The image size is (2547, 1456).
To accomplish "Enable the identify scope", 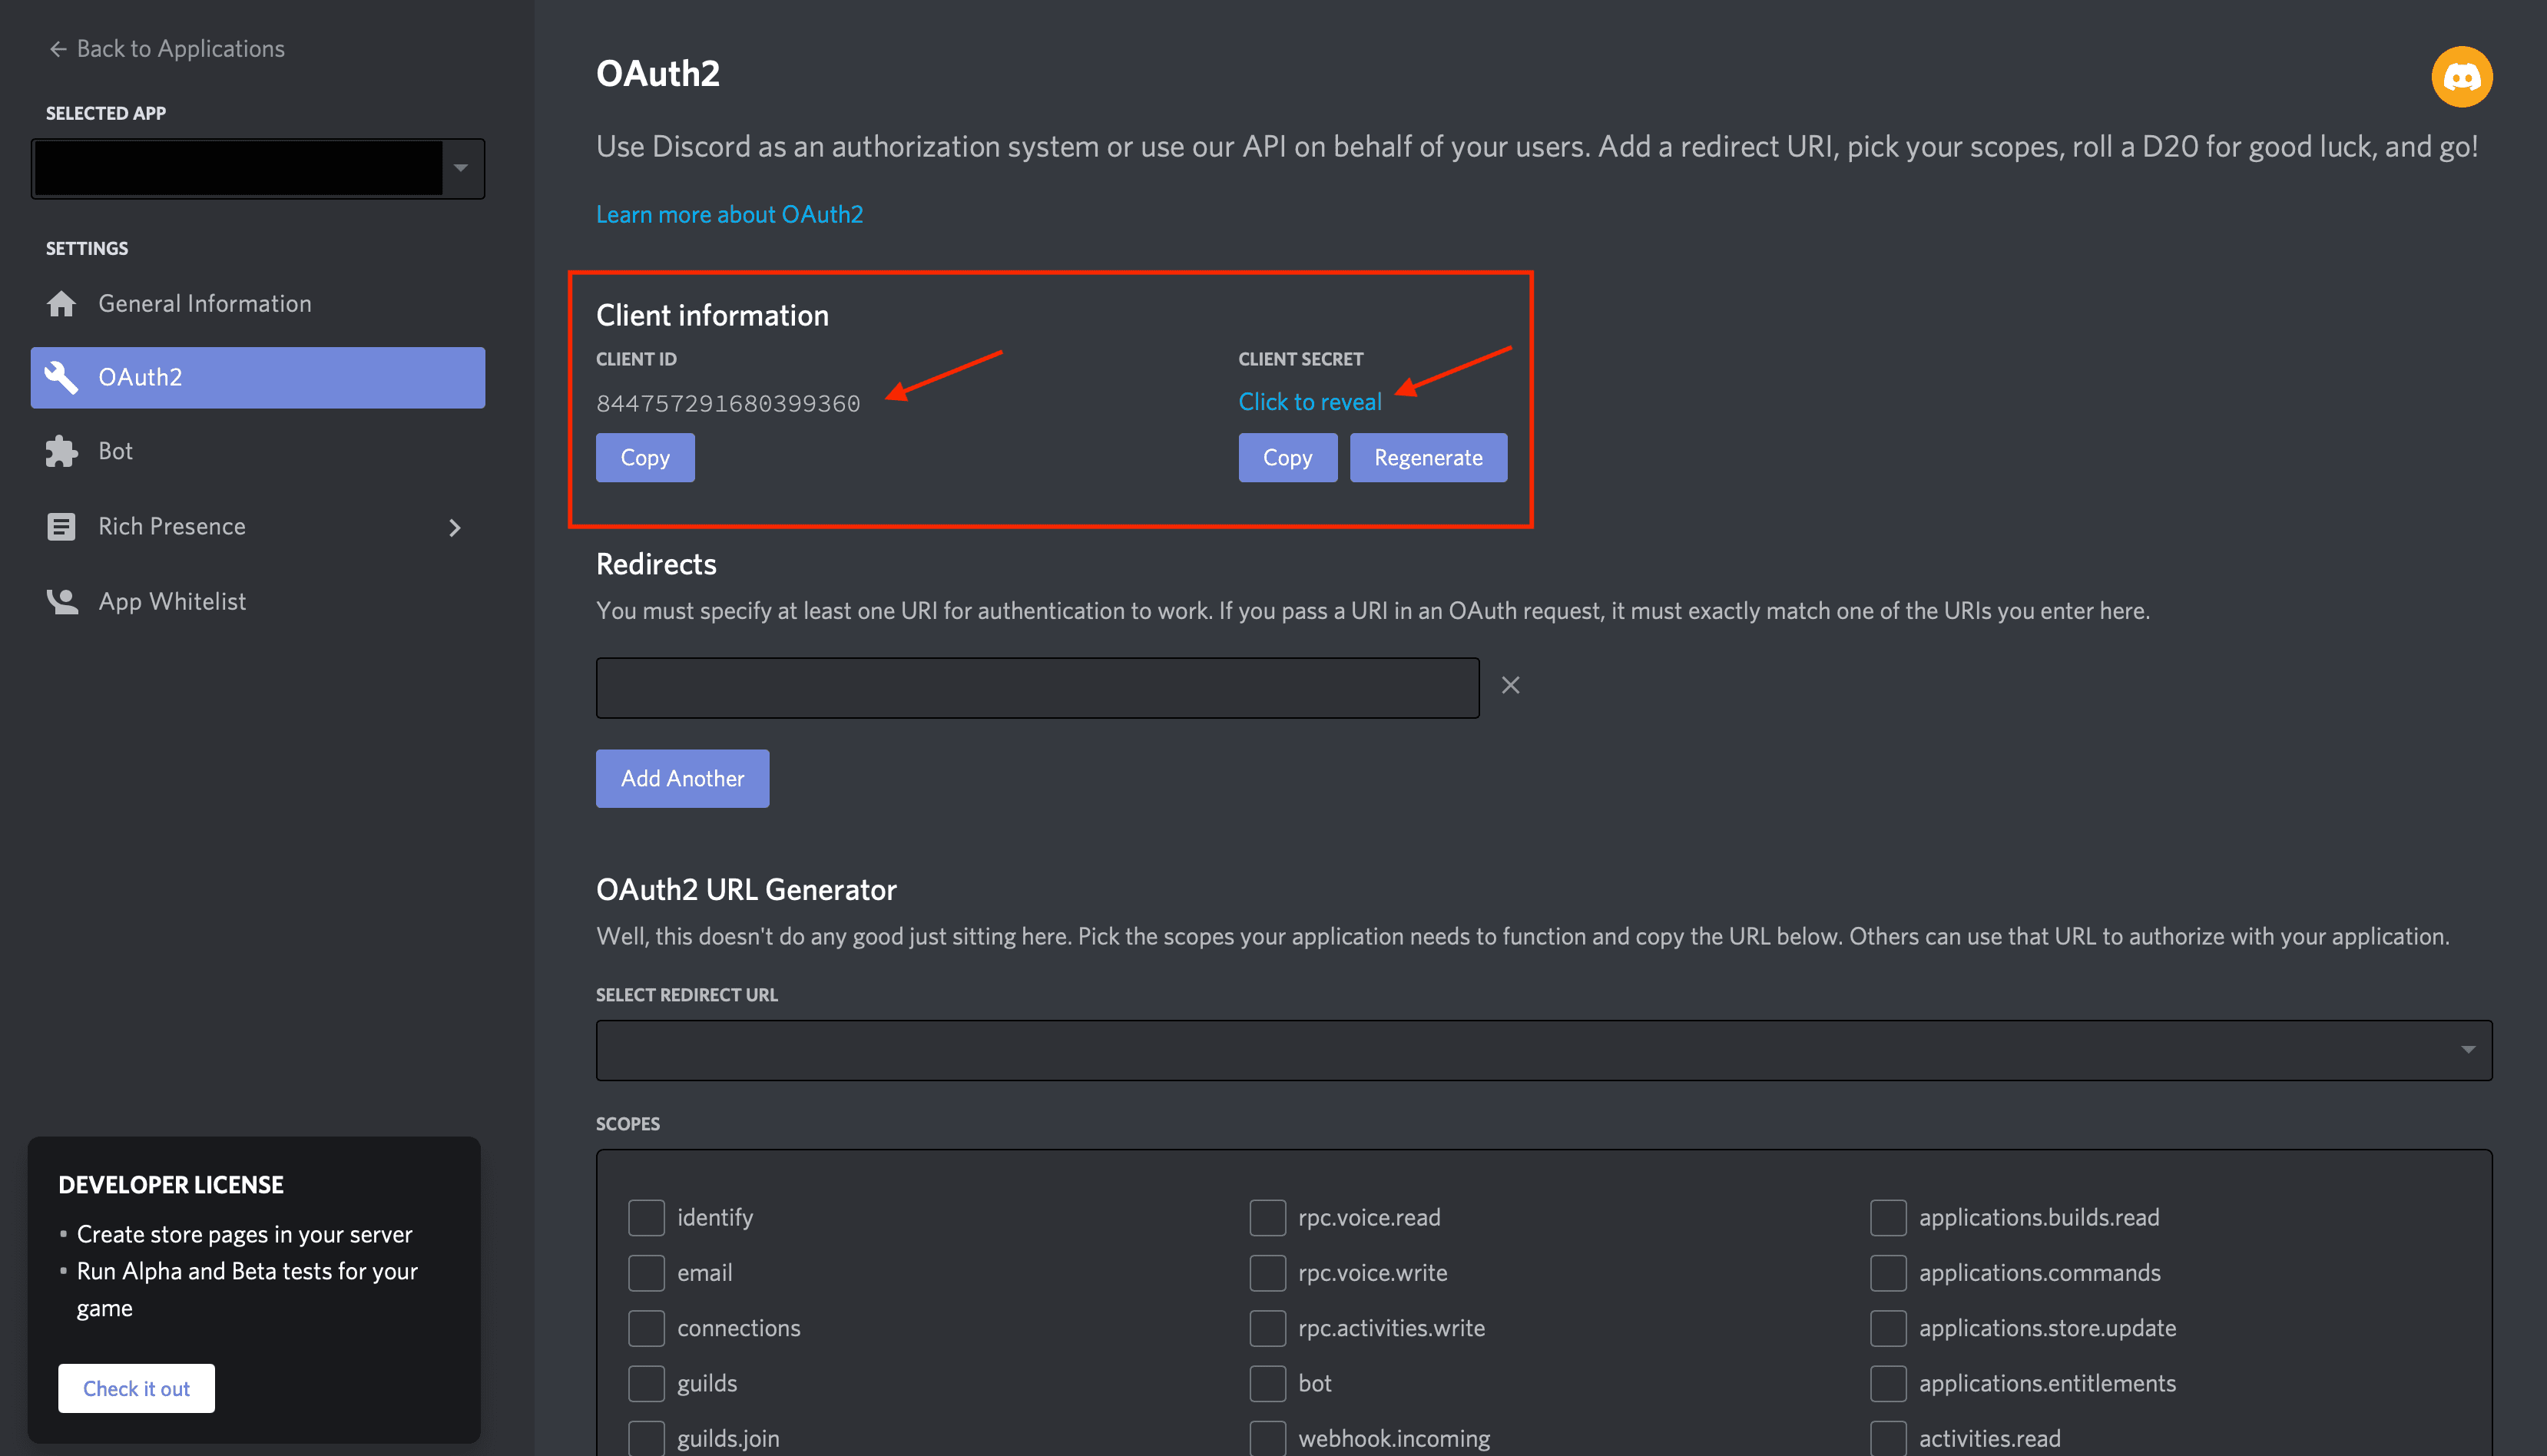I will (646, 1218).
